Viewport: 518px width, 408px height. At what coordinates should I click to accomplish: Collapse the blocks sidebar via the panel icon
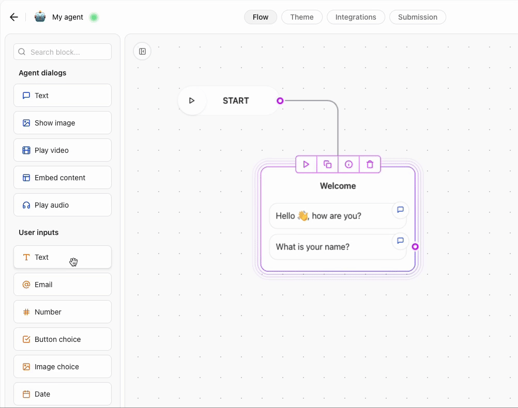click(x=142, y=51)
